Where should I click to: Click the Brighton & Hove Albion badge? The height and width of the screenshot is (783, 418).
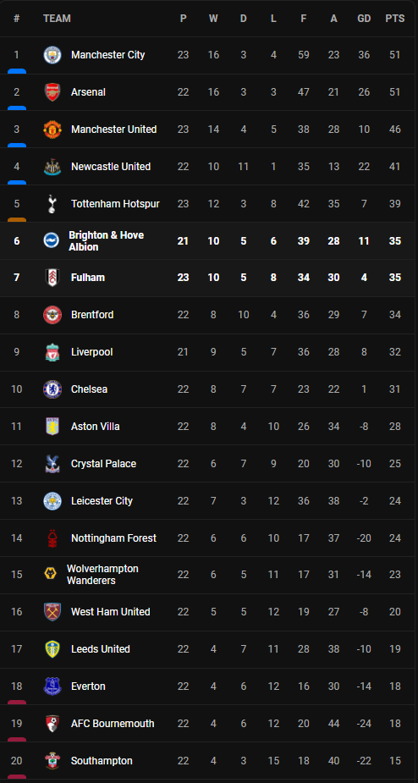pos(51,240)
